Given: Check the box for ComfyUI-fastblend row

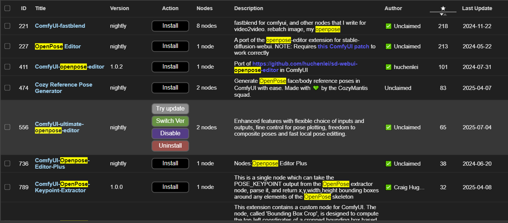Looking at the screenshot, I should coord(7,26).
